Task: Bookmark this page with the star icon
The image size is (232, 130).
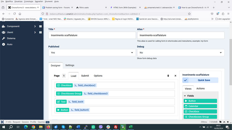Action: tap(189, 14)
